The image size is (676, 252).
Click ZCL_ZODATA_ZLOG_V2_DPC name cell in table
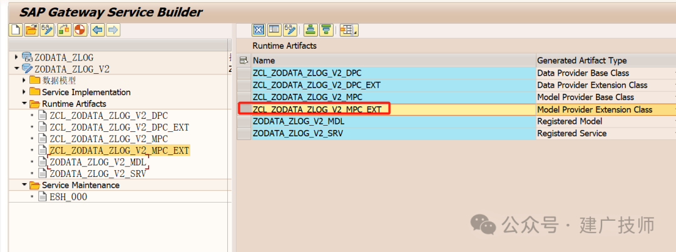[x=394, y=73]
